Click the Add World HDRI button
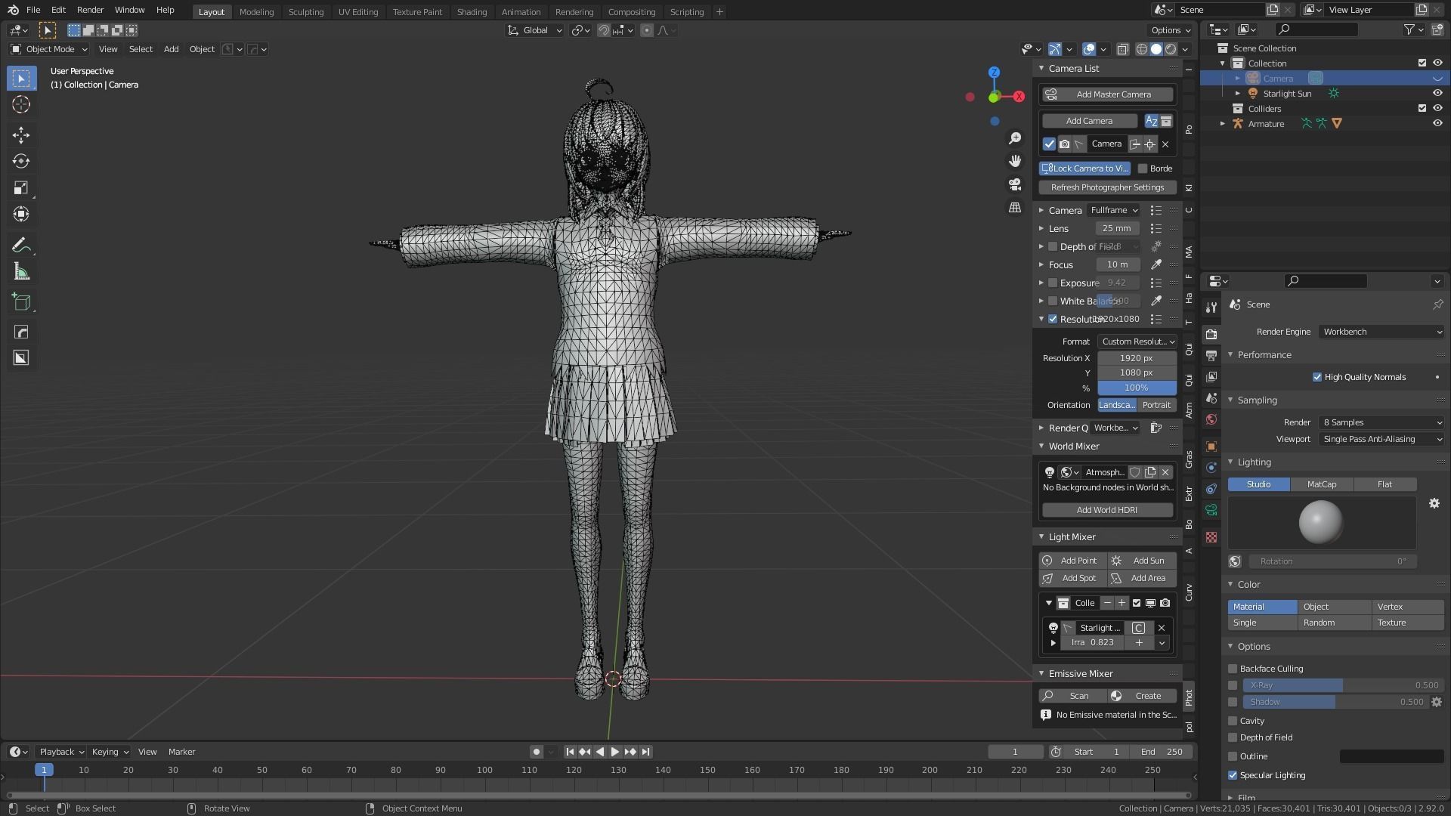 click(x=1107, y=510)
